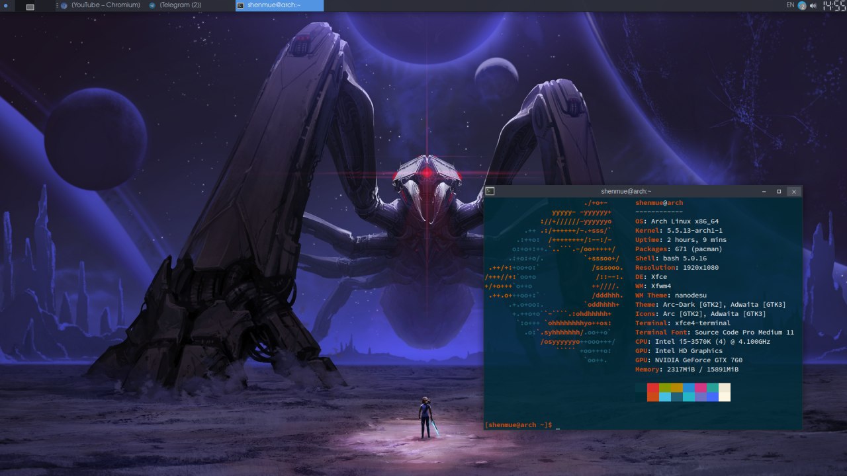Click the 'Terminal Font: Source Code Pro' line
Screen dimensions: 847x476
click(715, 333)
